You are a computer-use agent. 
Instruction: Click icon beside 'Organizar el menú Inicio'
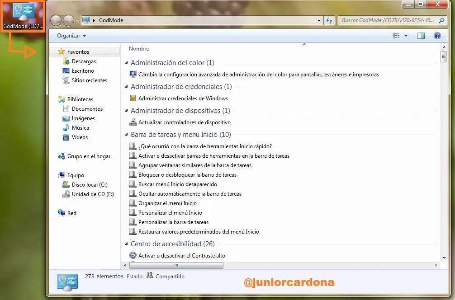pos(133,203)
